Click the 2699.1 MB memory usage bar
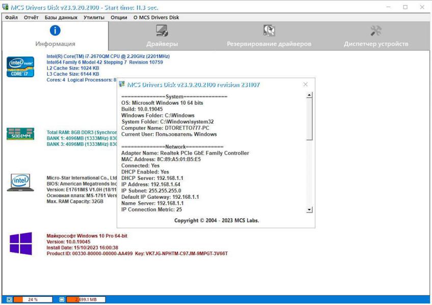 [x=86, y=299]
